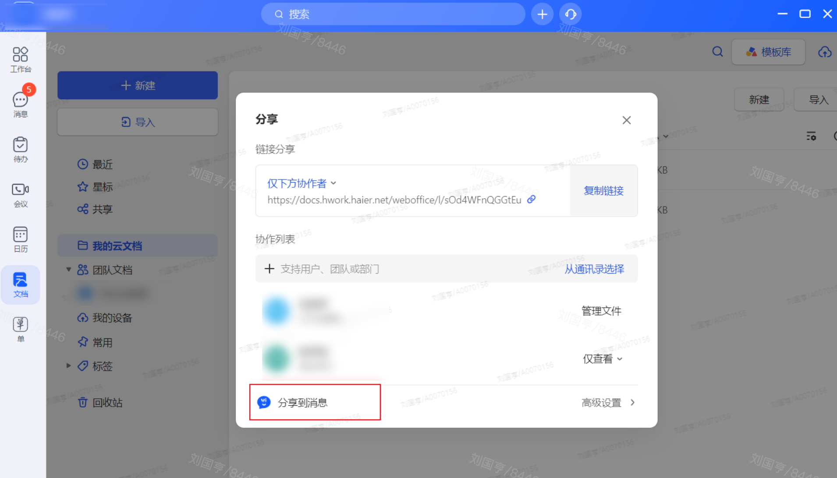Open the 工作台 workbench in sidebar
Image resolution: width=837 pixels, height=478 pixels.
pyautogui.click(x=21, y=60)
